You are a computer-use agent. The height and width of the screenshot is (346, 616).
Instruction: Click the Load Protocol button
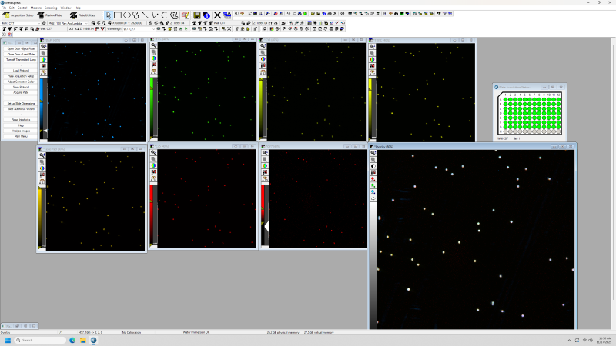(22, 70)
